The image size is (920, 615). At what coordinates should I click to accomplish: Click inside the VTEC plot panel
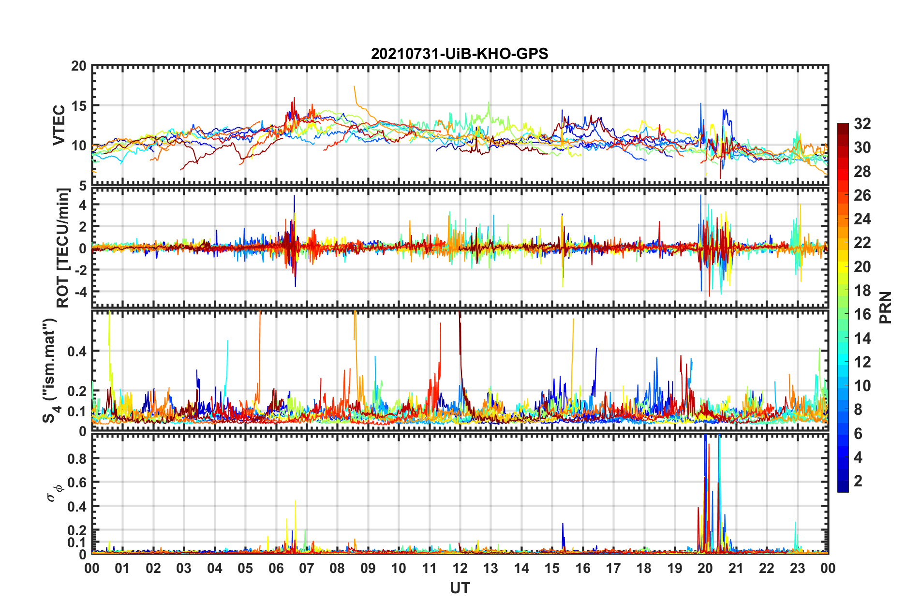coord(460,126)
